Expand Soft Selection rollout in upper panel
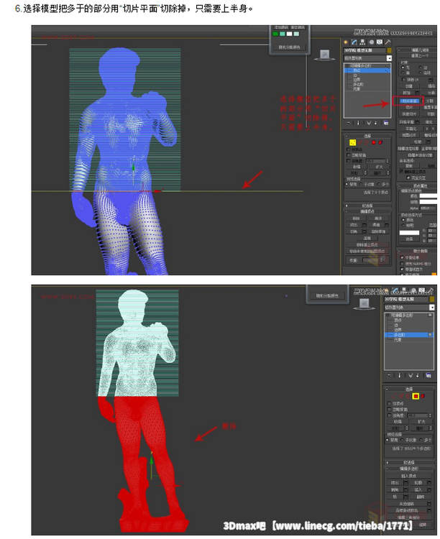 click(368, 206)
